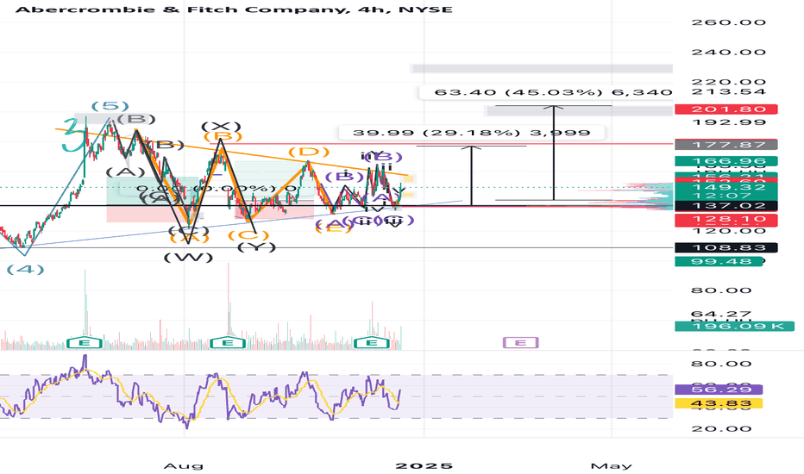This screenshot has height=474, width=804.
Task: Click the purple upcoming earnings E marker
Action: [x=520, y=342]
